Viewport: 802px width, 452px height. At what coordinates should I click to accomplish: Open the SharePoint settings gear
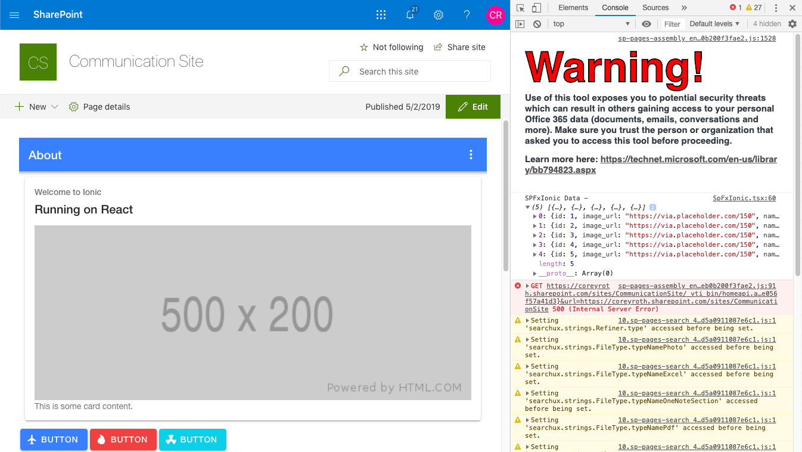[x=439, y=15]
